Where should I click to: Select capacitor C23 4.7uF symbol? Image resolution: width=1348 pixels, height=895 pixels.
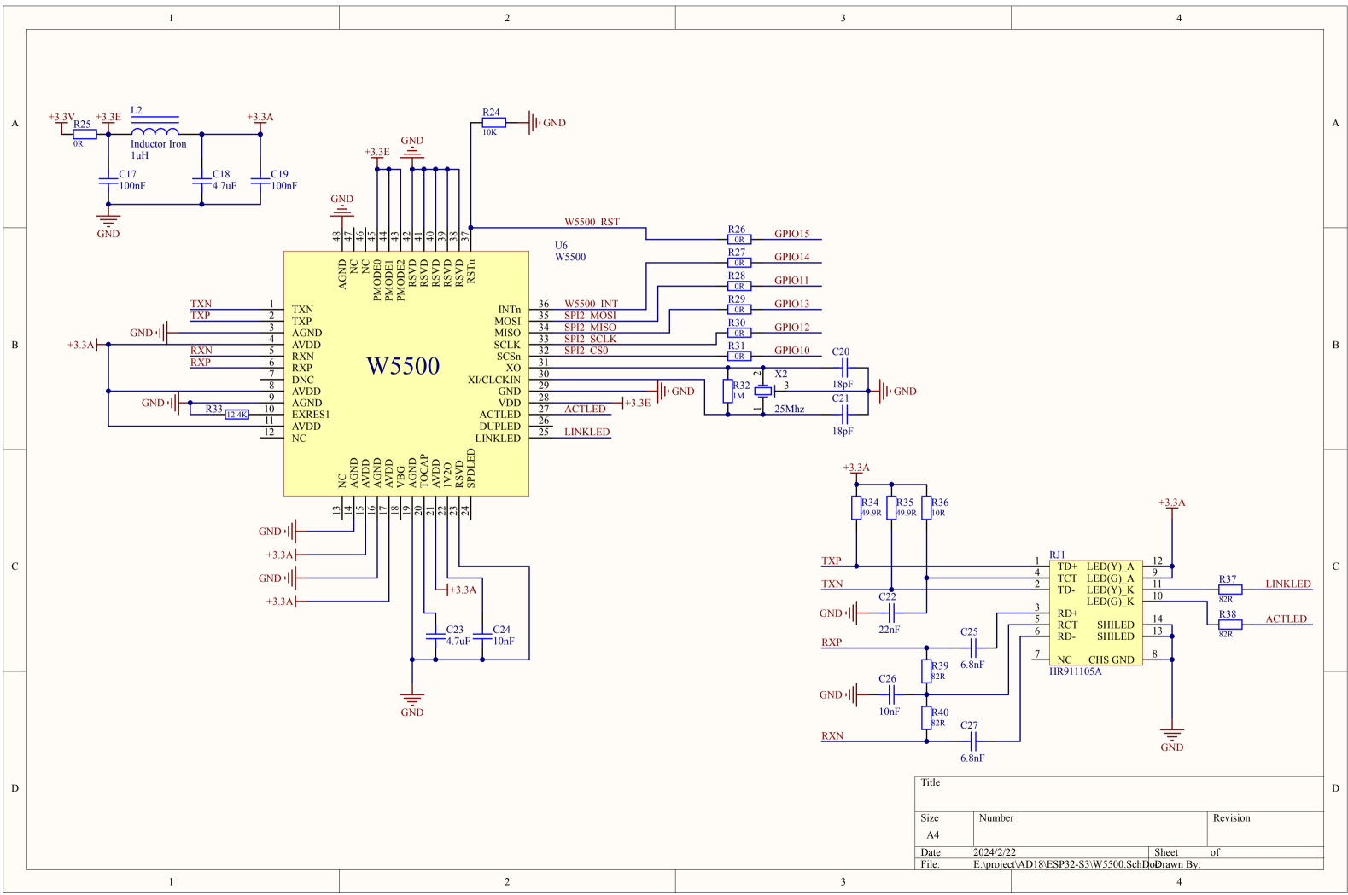pos(435,636)
